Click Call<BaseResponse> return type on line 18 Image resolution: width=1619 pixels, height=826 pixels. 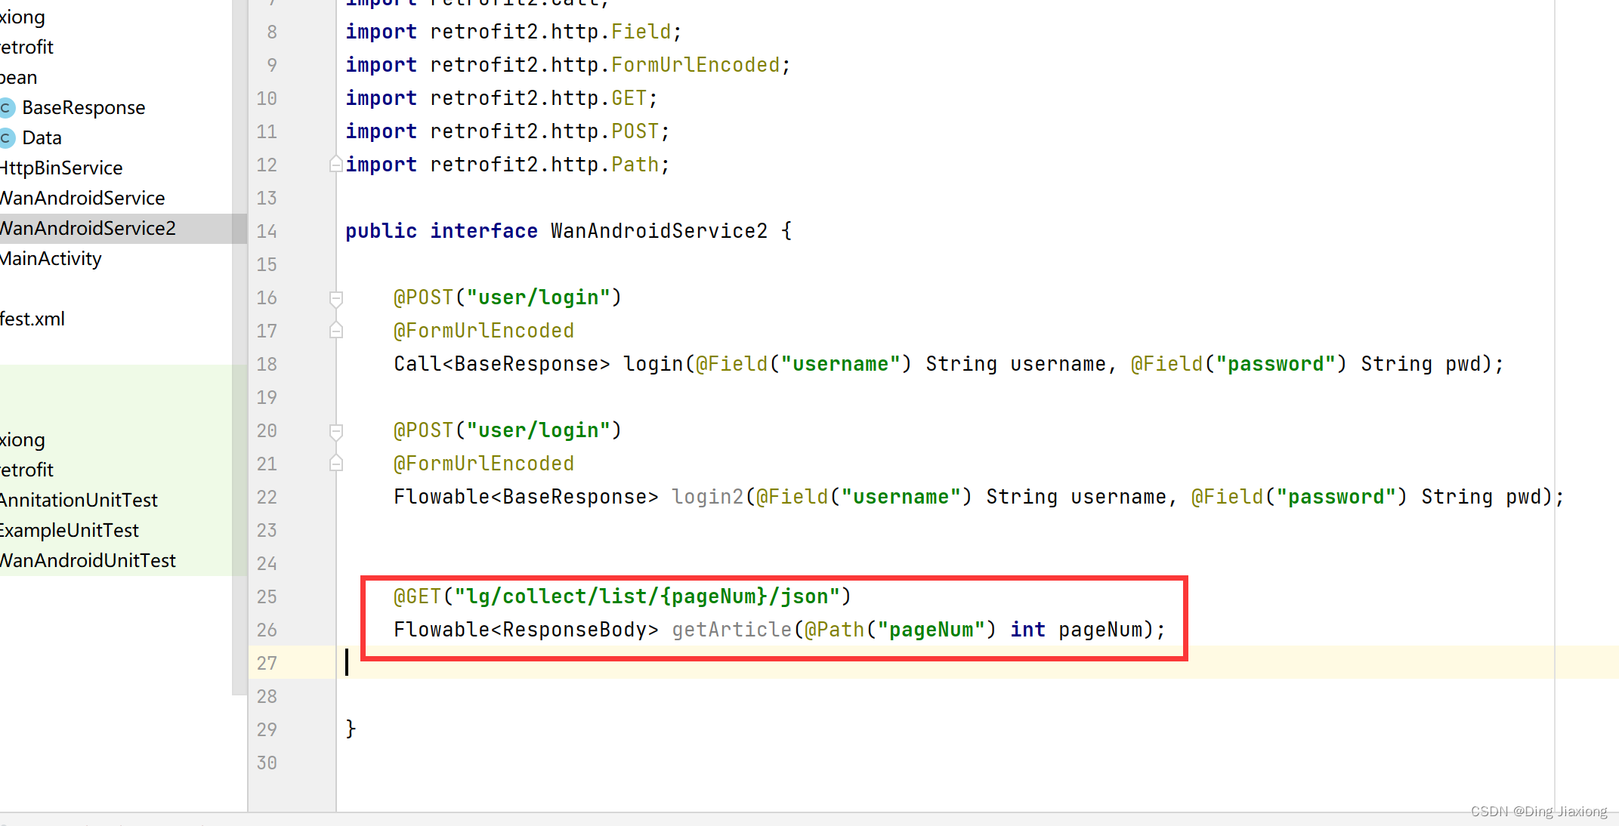click(502, 364)
